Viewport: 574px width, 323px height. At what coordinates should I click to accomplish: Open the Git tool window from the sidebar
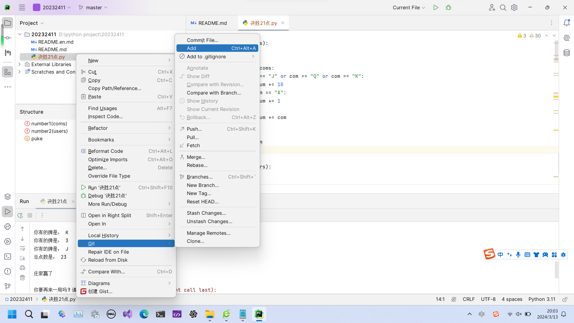pyautogui.click(x=8, y=286)
